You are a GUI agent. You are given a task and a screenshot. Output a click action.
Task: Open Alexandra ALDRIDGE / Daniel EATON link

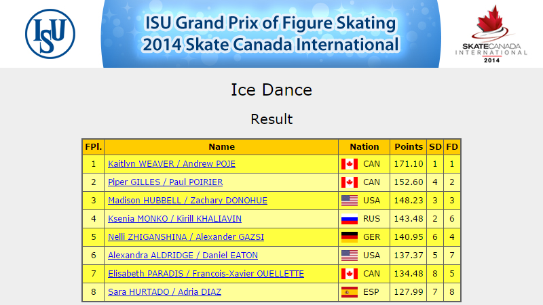pos(183,256)
